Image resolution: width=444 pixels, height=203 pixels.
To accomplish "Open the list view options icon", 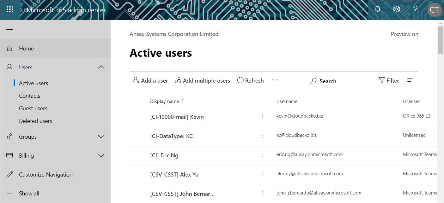I will (x=410, y=80).
